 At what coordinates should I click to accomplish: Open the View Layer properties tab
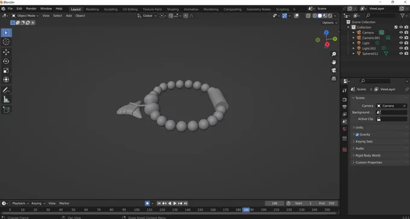(x=345, y=114)
